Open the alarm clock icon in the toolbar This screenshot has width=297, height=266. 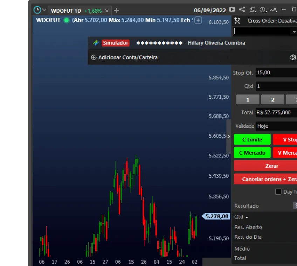point(262,10)
